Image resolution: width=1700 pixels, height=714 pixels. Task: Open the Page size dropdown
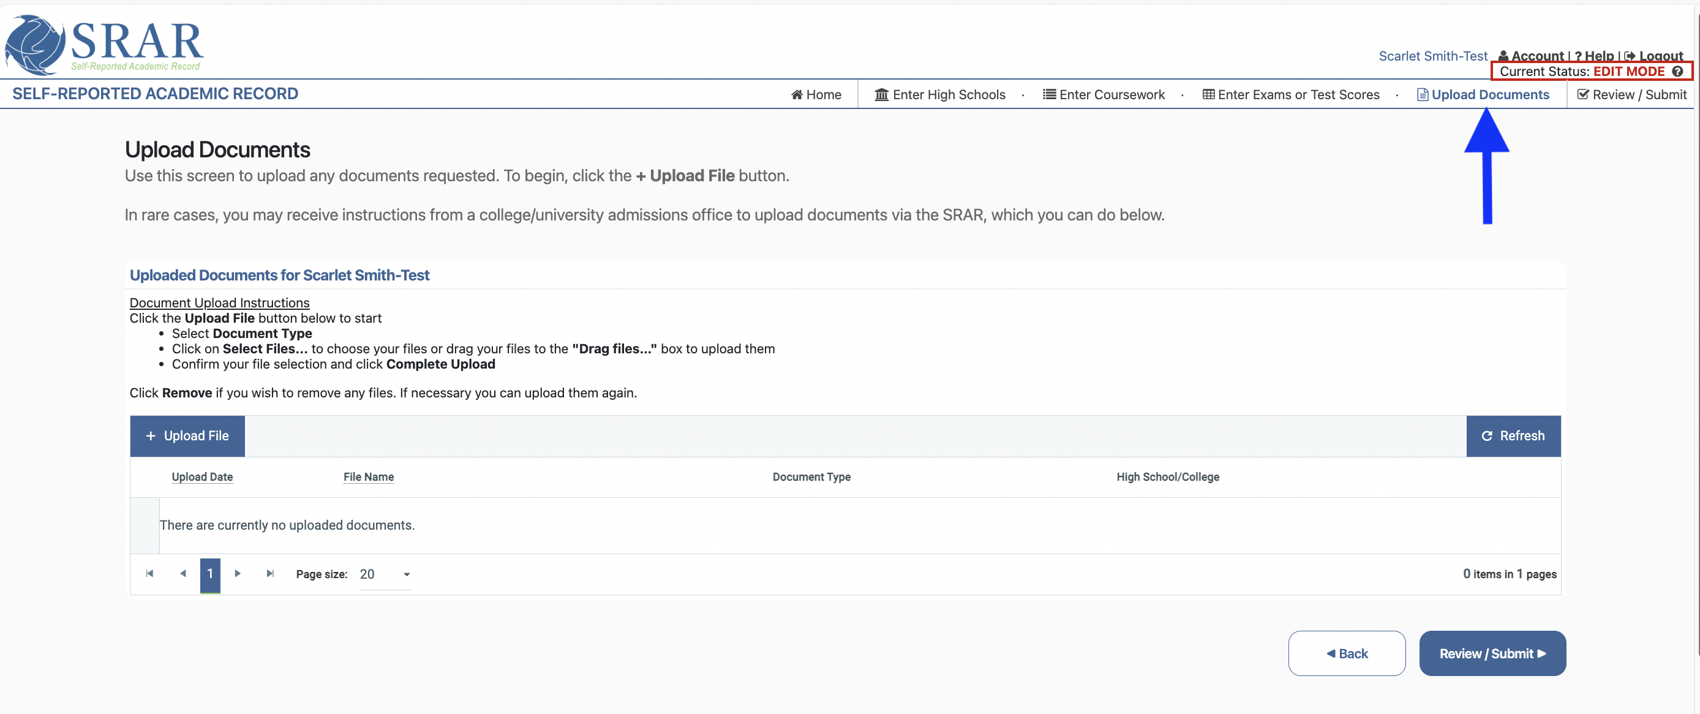pos(386,574)
